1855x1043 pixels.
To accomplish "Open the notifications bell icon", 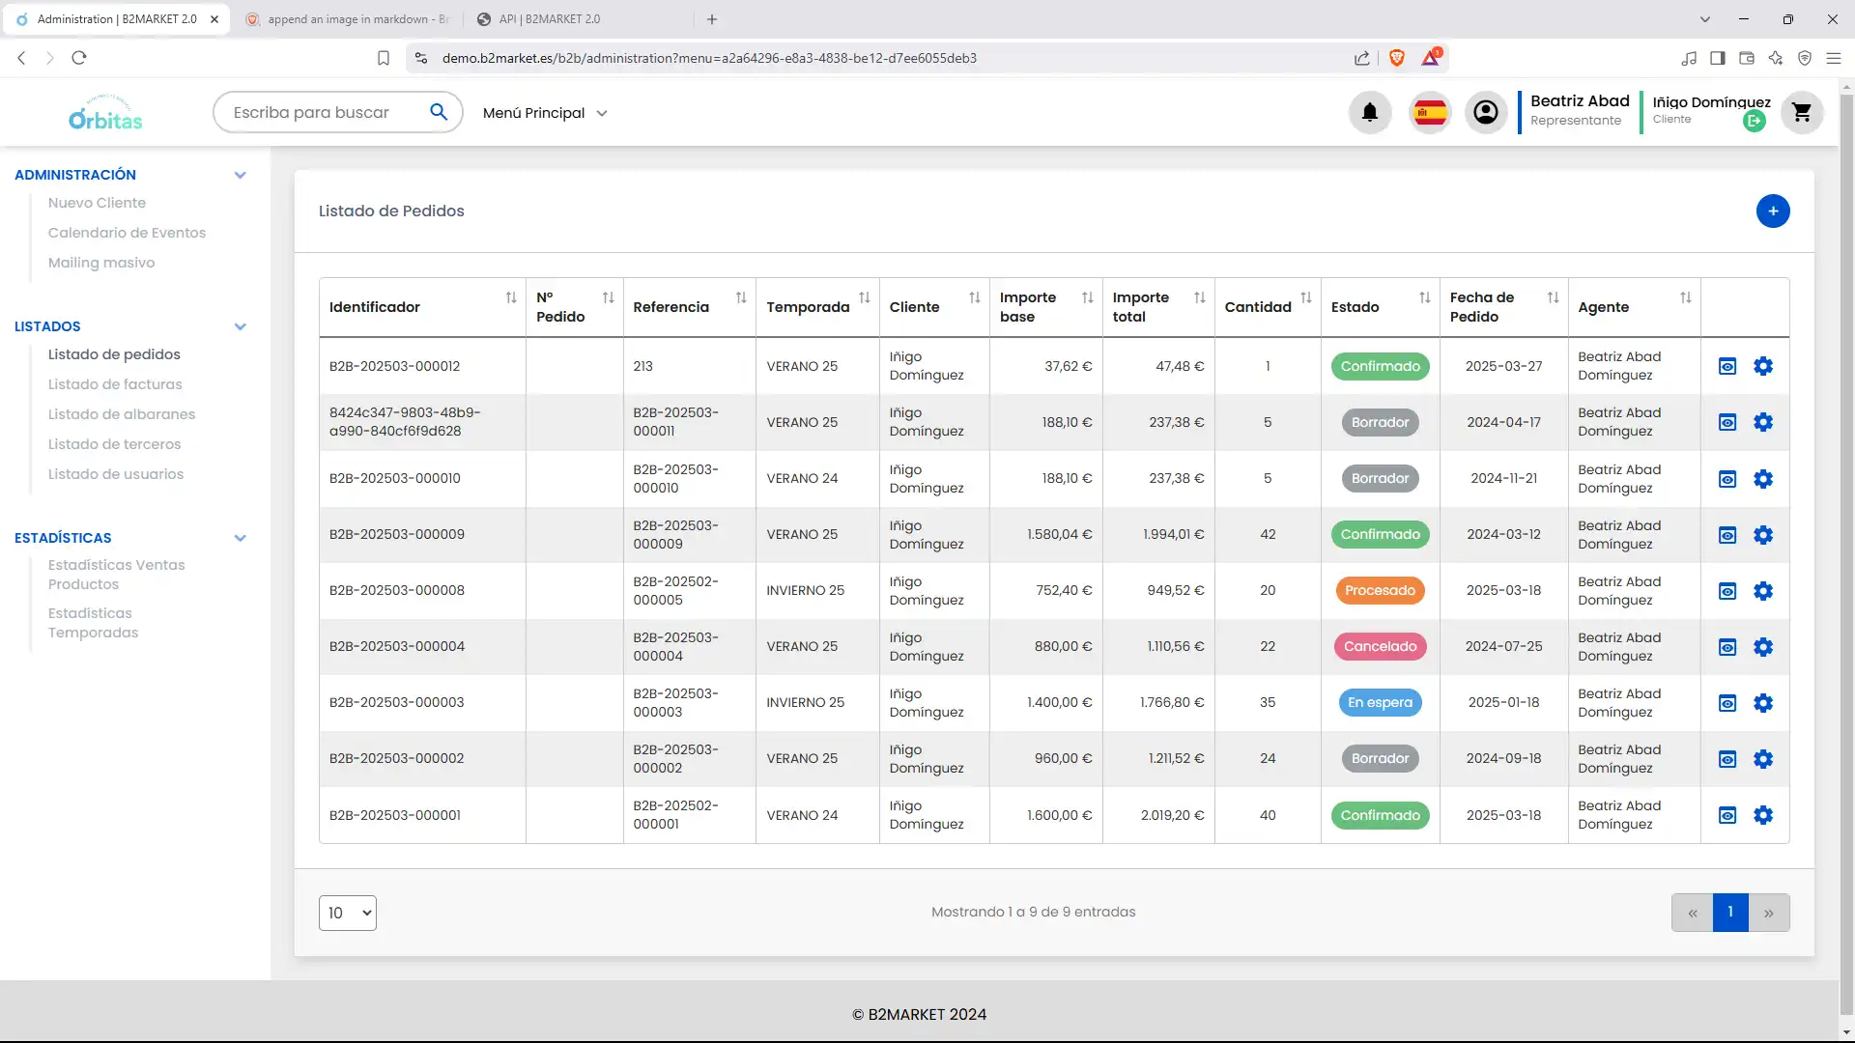I will [1369, 113].
